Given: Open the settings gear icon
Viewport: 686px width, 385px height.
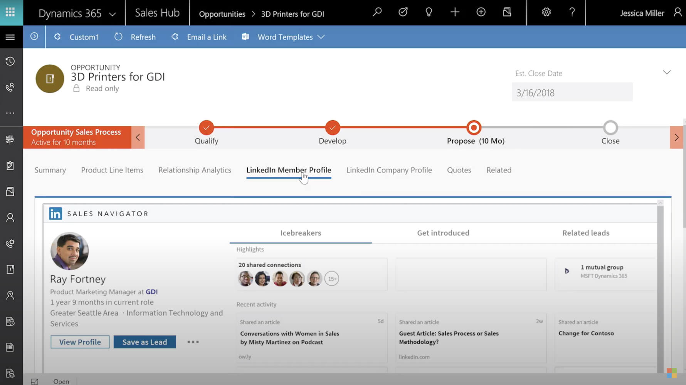Looking at the screenshot, I should tap(546, 12).
